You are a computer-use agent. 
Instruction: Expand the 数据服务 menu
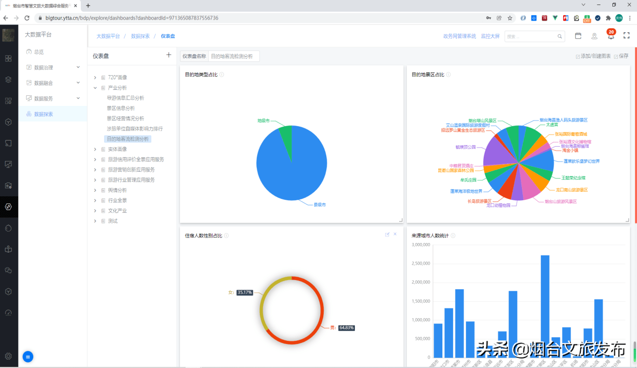[78, 98]
